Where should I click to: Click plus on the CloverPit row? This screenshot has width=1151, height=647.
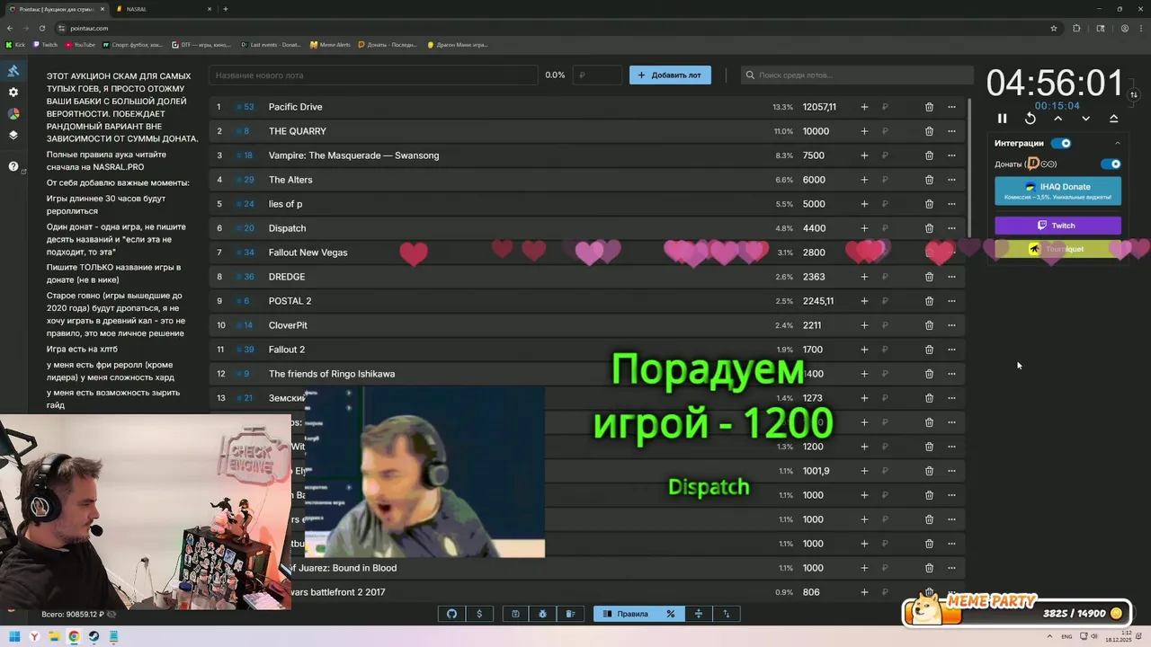pos(864,325)
